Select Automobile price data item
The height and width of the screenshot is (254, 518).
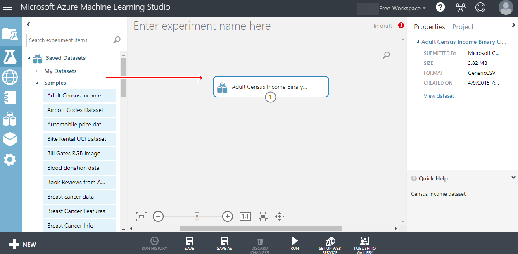click(79, 124)
